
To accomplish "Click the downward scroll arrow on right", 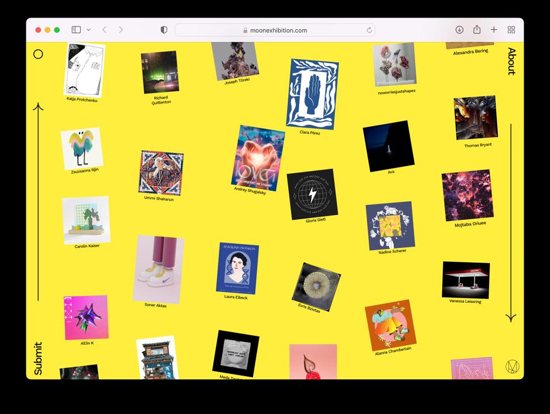I will coord(511,223).
